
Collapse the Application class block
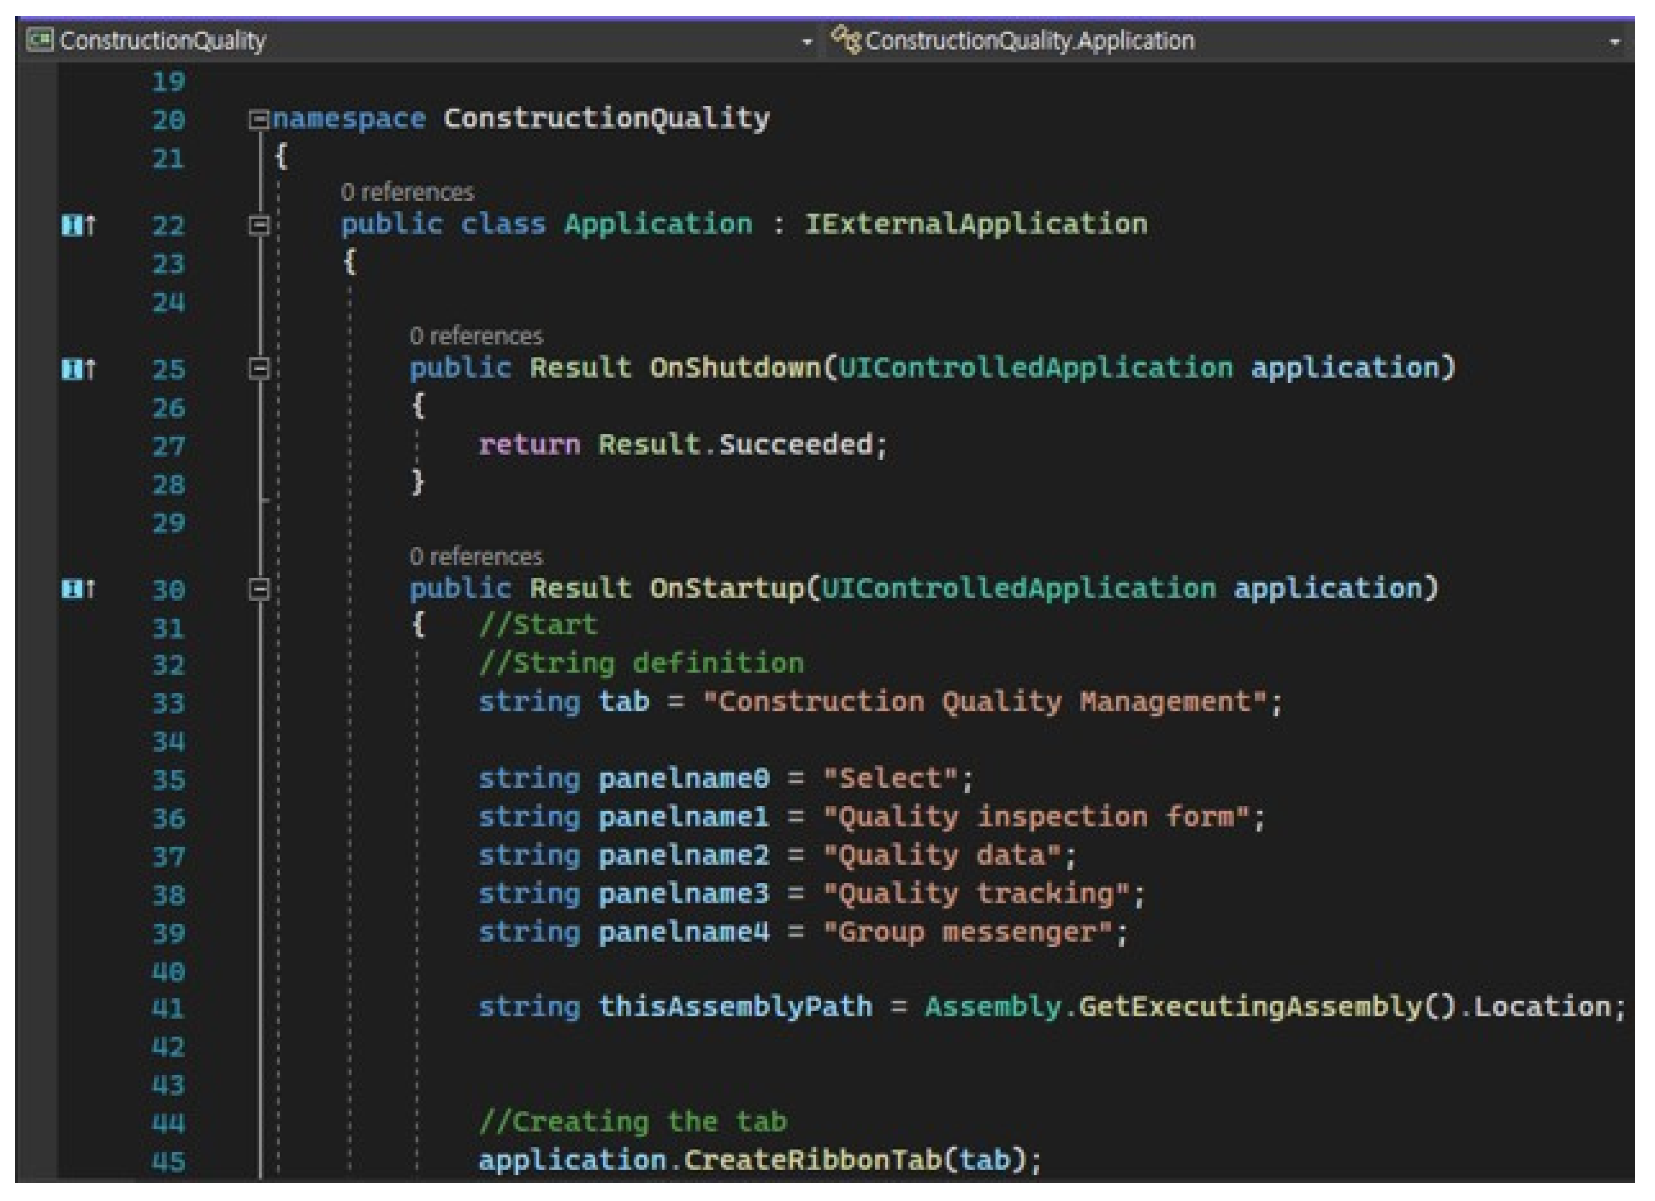tap(258, 225)
